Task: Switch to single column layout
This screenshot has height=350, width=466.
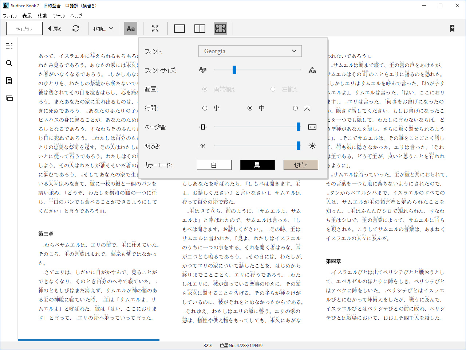Action: tap(179, 28)
